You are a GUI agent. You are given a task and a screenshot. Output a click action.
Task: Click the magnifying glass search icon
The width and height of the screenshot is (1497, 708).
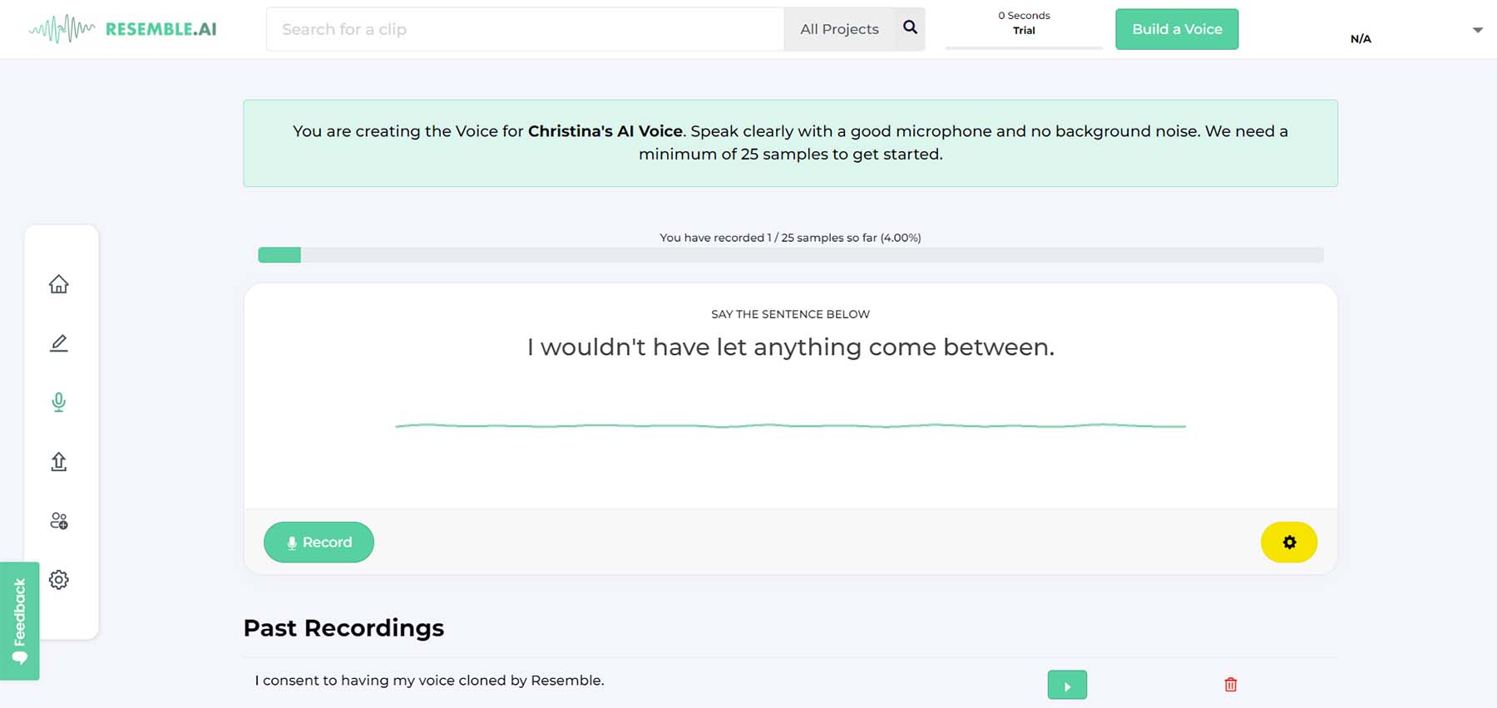(910, 28)
